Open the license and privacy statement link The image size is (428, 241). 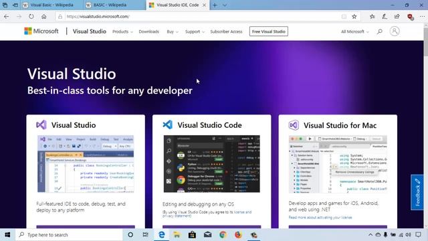(x=207, y=214)
